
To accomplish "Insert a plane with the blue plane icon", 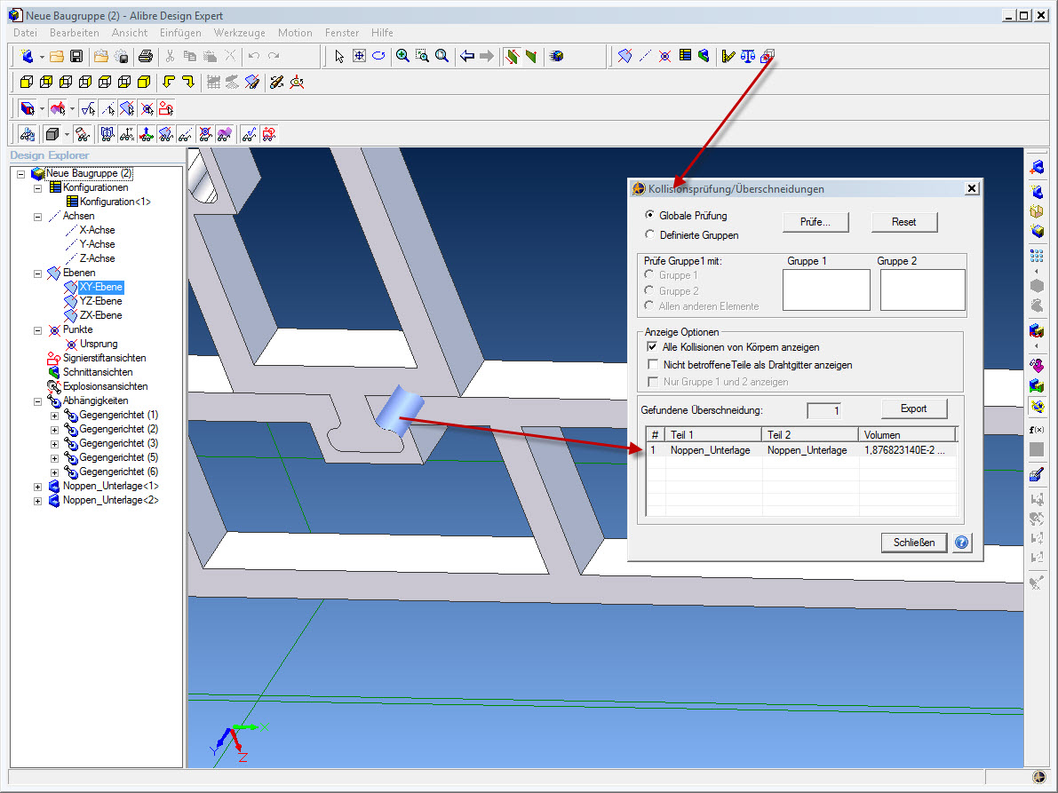I will click(x=624, y=56).
